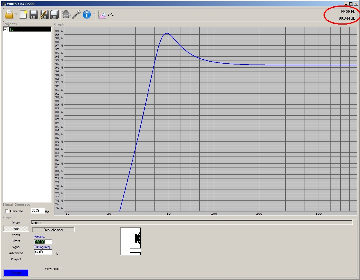Open a project with the folder icon
Screen dimensions: 360x280
tap(9, 14)
